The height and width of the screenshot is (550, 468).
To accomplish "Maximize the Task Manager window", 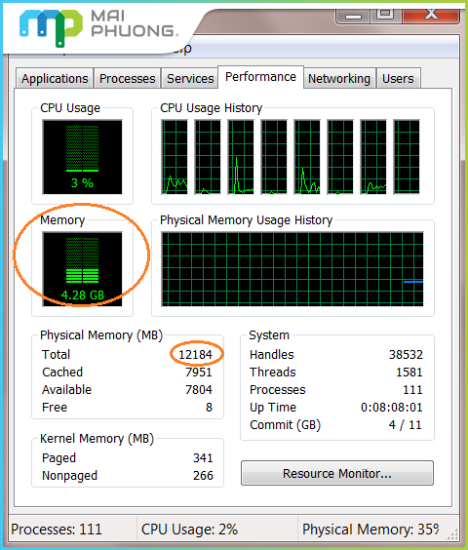I will coord(385,15).
